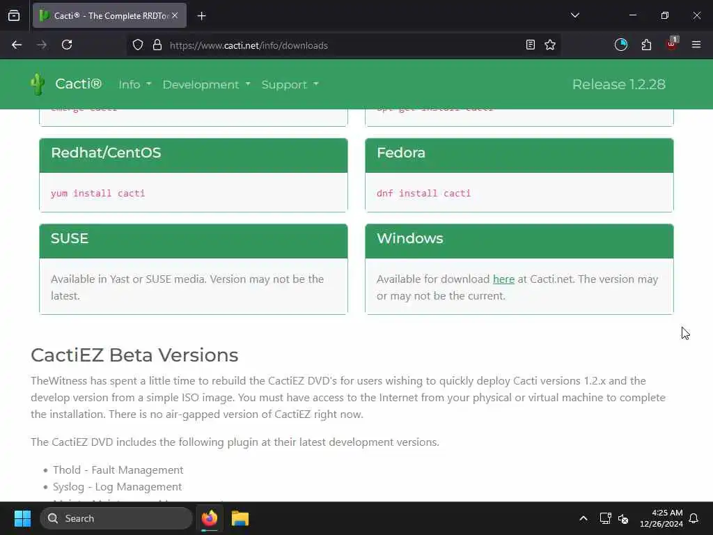Open the tracking protection shield icon
The height and width of the screenshot is (535, 713).
click(x=138, y=45)
